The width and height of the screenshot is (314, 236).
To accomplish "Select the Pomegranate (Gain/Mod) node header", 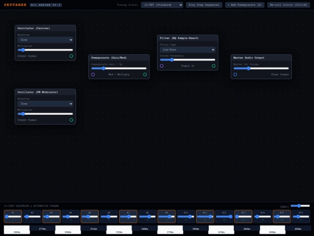I will [119, 58].
